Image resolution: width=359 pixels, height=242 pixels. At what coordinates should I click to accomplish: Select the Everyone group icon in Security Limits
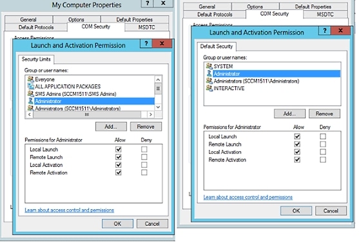coord(30,79)
